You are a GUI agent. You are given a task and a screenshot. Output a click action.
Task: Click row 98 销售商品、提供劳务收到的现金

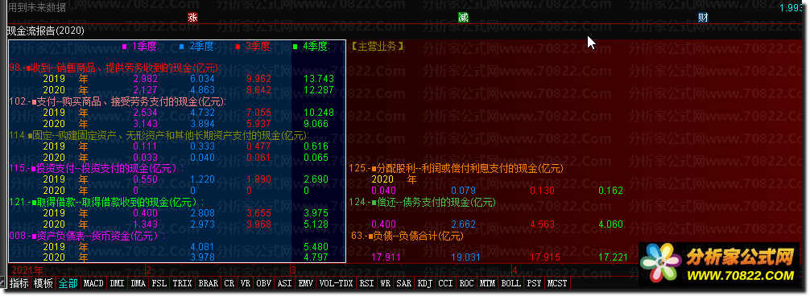115,68
